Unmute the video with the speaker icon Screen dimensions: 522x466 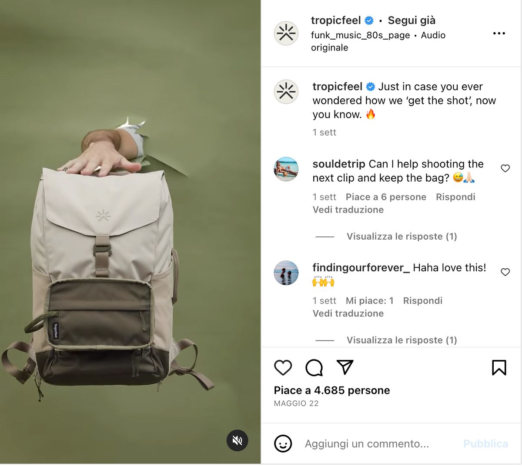[238, 440]
